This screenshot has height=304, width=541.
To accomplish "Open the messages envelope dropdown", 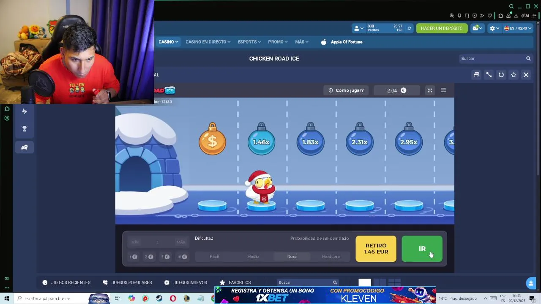I will (477, 28).
